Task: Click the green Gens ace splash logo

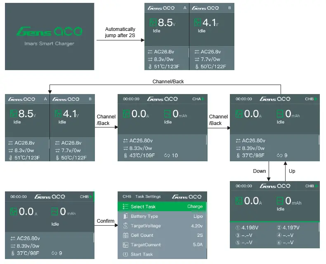Action: [50, 31]
